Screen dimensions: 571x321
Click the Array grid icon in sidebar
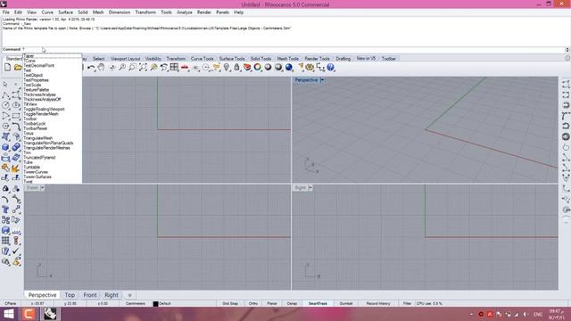coord(5,241)
